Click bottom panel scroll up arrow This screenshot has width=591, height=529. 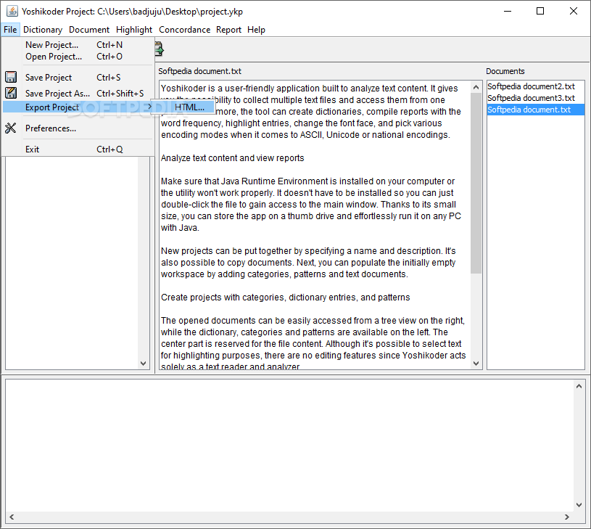[x=579, y=386]
